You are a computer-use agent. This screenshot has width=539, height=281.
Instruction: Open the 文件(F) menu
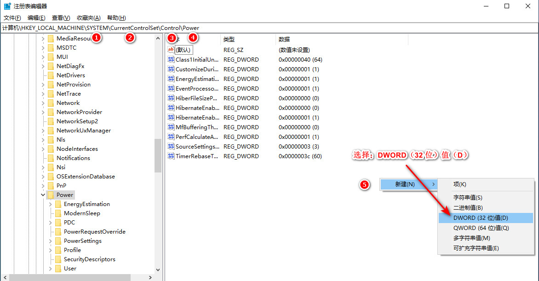[12, 18]
